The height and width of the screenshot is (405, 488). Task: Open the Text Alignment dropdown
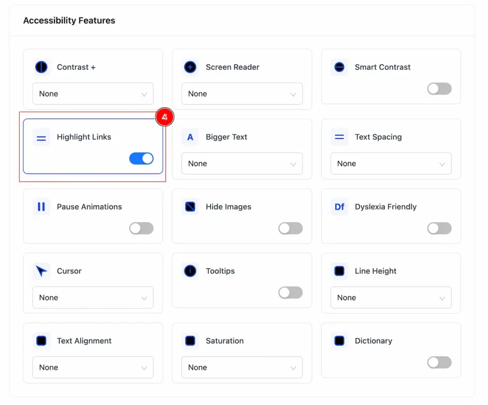(93, 367)
